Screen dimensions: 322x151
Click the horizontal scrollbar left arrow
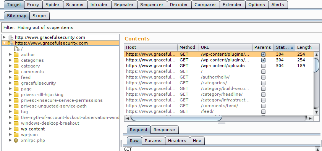[x=127, y=119]
